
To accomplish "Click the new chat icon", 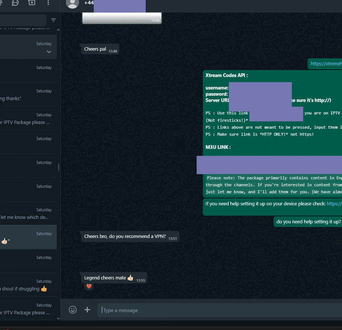I will [x=32, y=3].
